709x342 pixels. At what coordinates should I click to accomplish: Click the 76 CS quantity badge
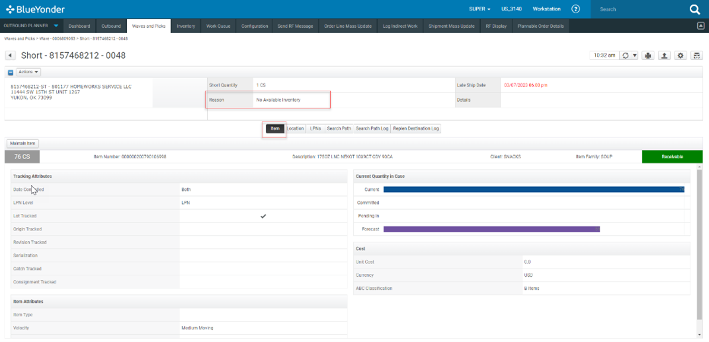tap(22, 156)
